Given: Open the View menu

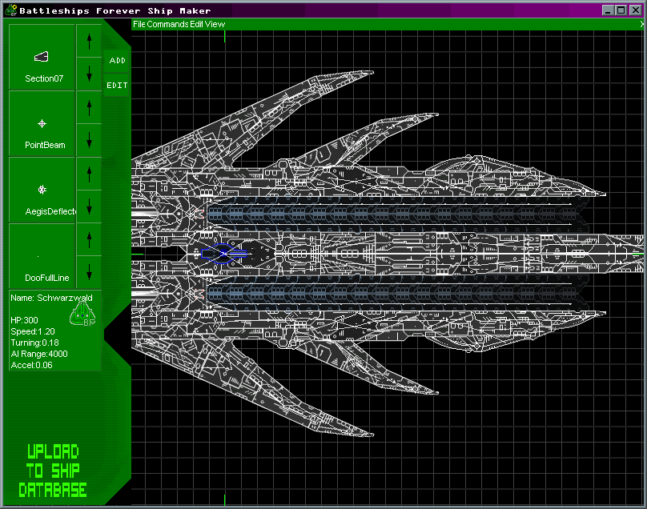Looking at the screenshot, I should pyautogui.click(x=215, y=24).
